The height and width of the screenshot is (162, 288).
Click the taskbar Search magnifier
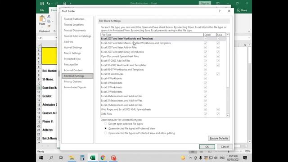51,158
